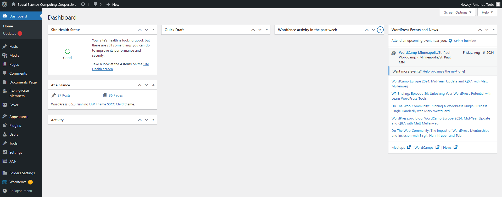Open UW Theme SSCC Child link
This screenshot has width=502, height=197.
106,104
